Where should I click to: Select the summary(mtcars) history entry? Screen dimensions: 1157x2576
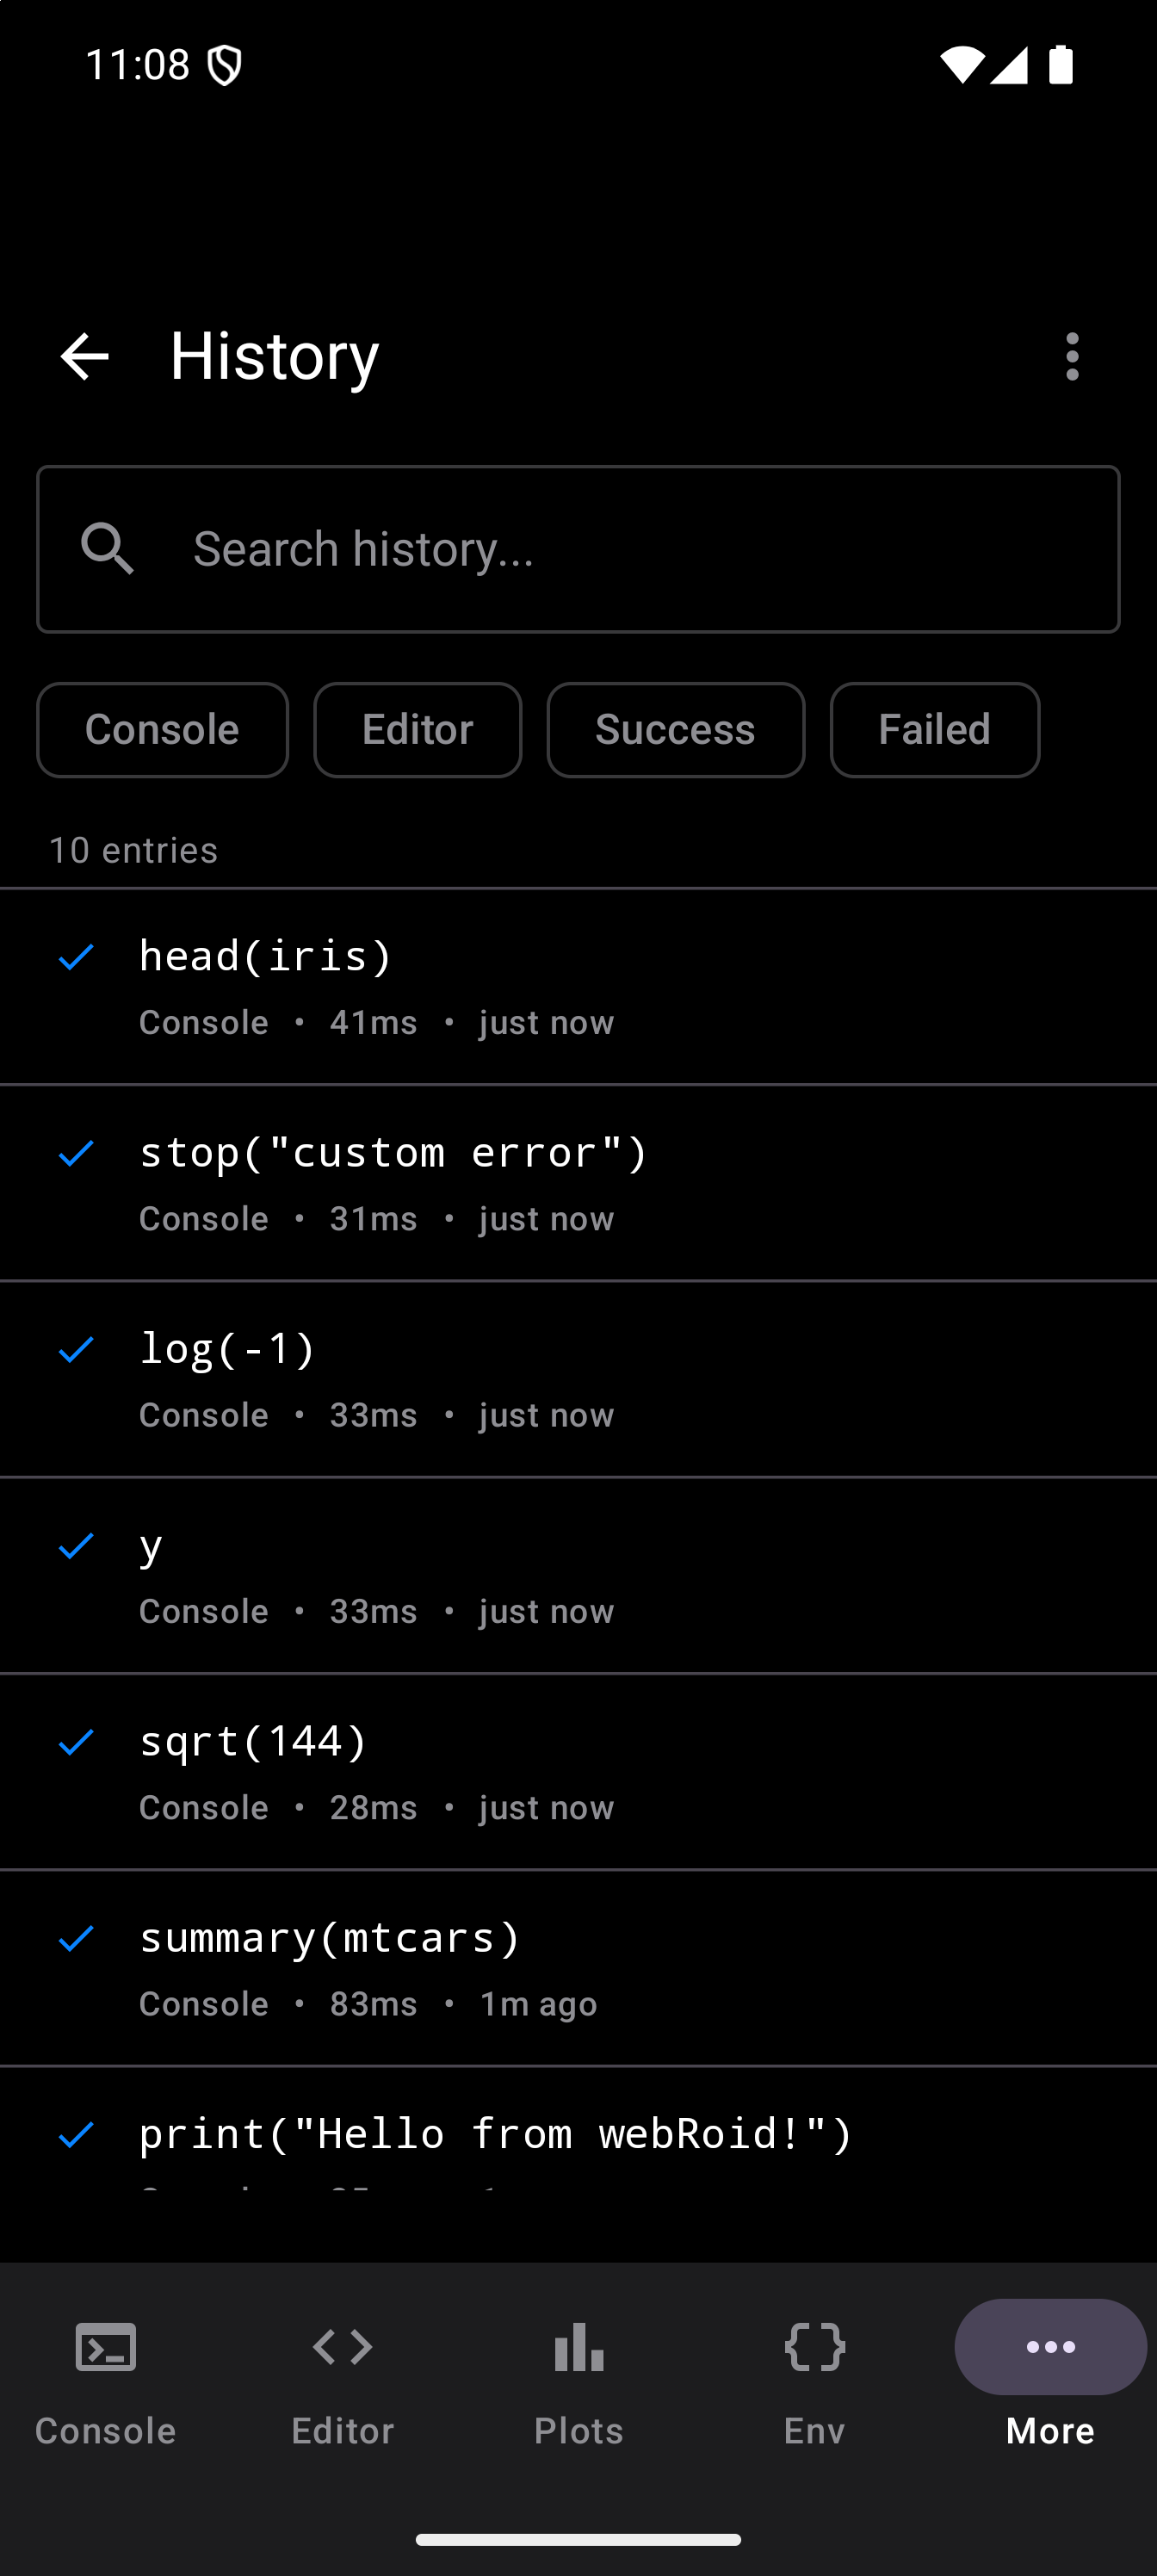click(x=578, y=1967)
